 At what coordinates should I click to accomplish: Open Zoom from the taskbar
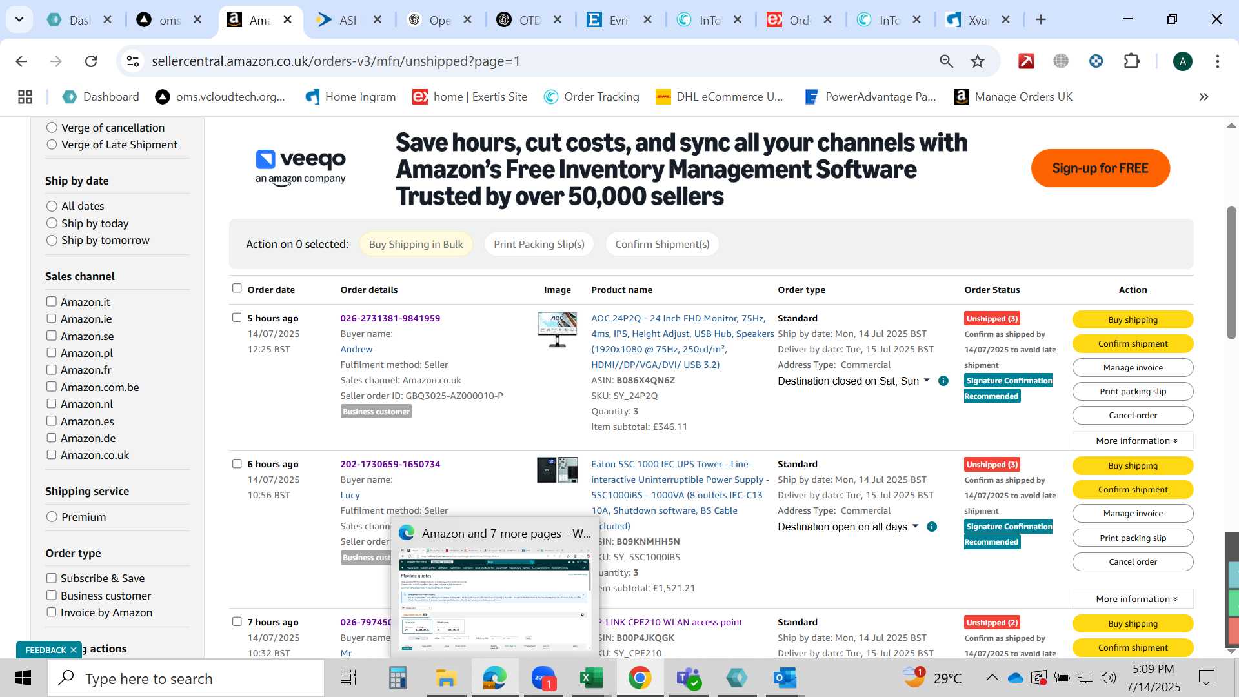(x=543, y=678)
